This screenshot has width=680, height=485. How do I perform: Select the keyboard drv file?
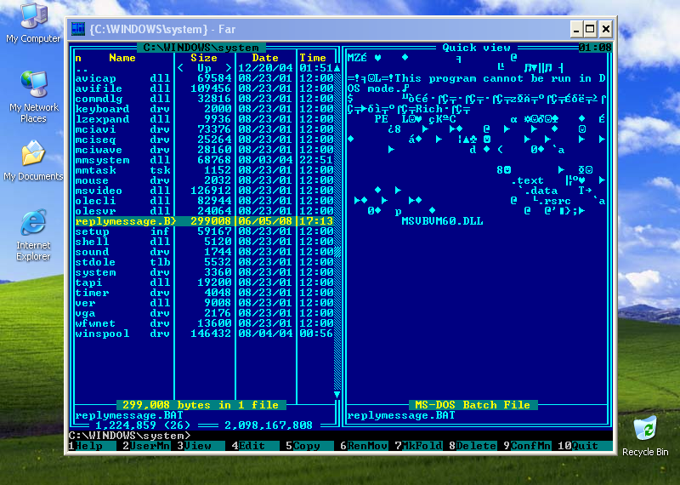[x=204, y=109]
